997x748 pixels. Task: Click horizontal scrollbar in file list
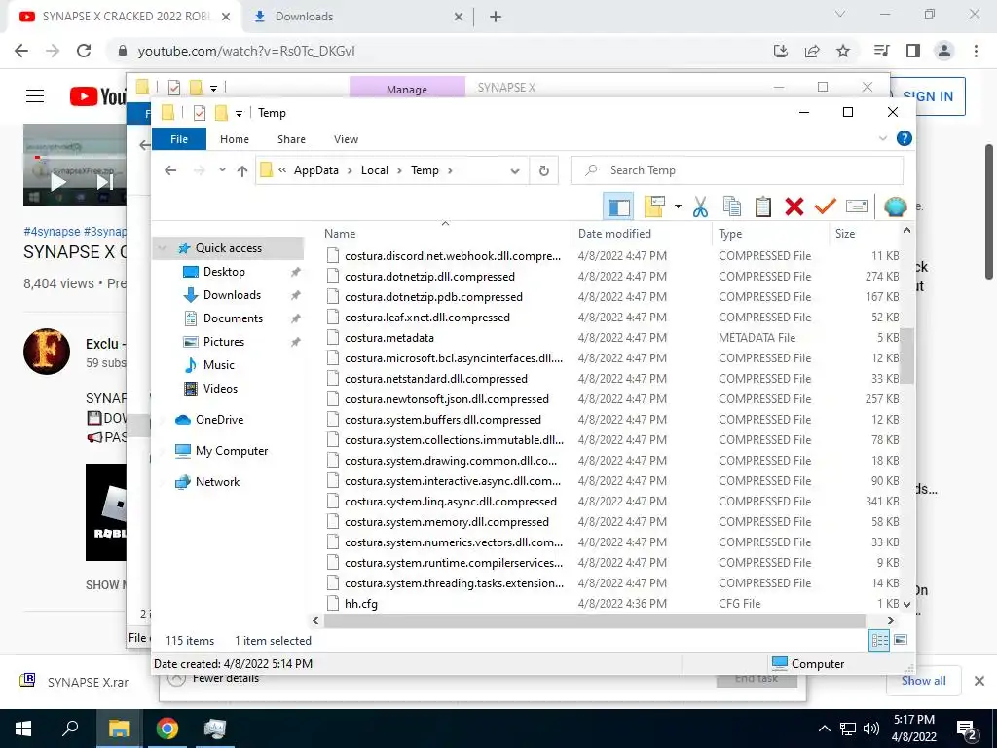coord(594,620)
